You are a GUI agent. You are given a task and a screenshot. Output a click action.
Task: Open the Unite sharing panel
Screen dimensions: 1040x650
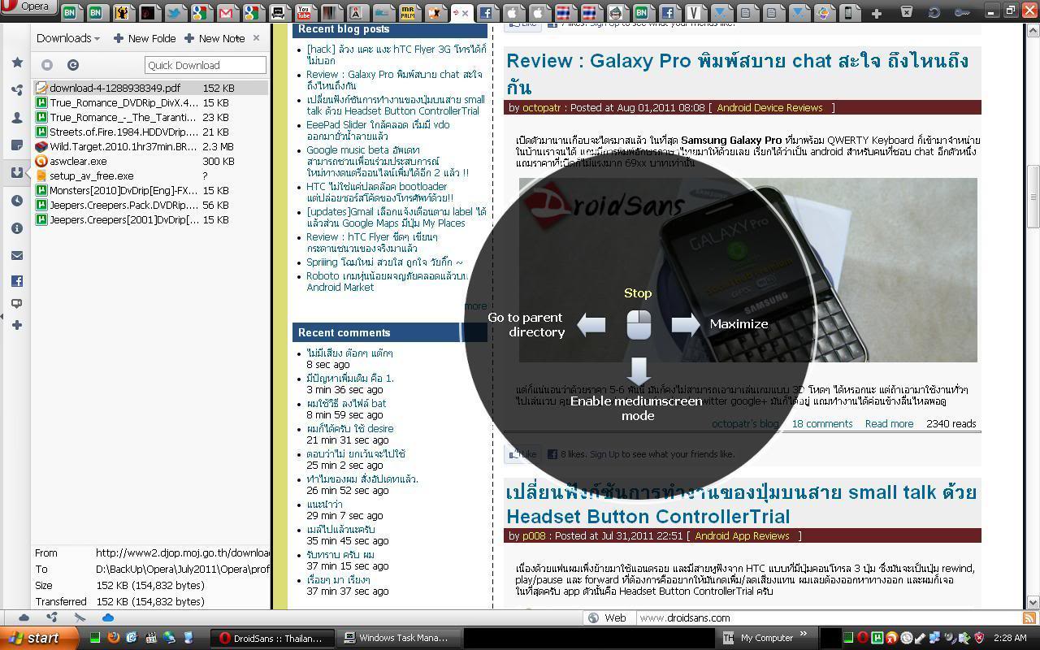(17, 90)
